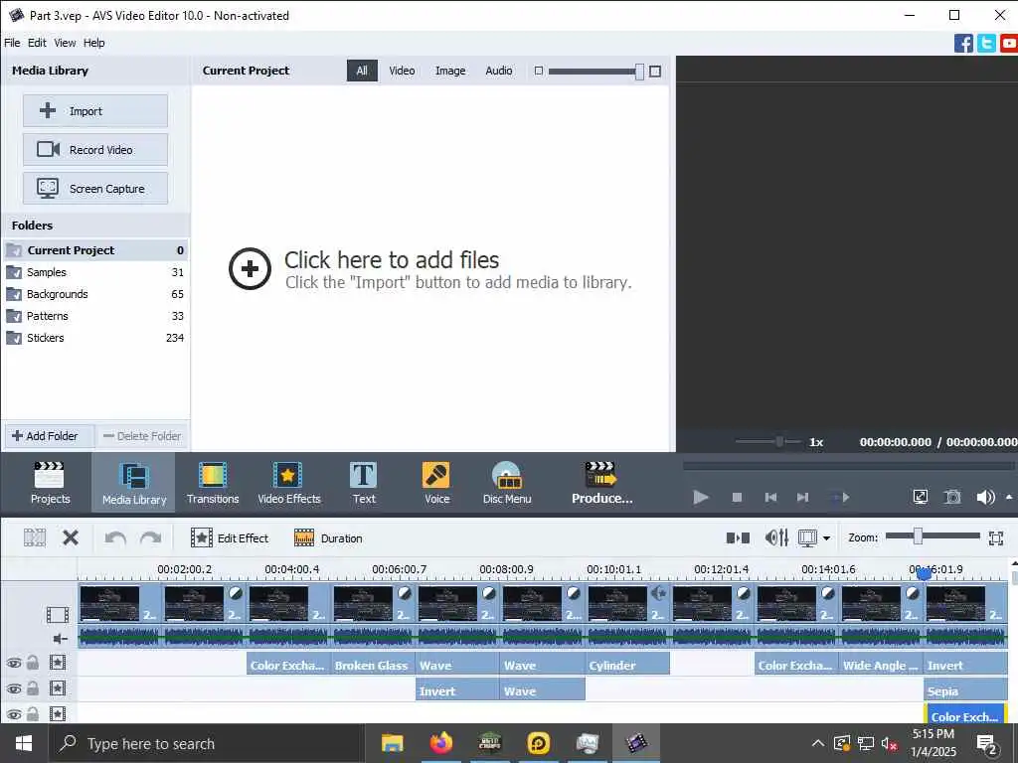The image size is (1018, 763).
Task: Click the preview speaker volume icon
Action: pyautogui.click(x=985, y=497)
